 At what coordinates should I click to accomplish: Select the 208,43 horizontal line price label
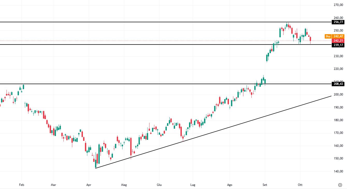[x=338, y=84]
